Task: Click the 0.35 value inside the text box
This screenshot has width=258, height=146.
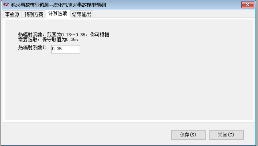Action: pyautogui.click(x=57, y=49)
